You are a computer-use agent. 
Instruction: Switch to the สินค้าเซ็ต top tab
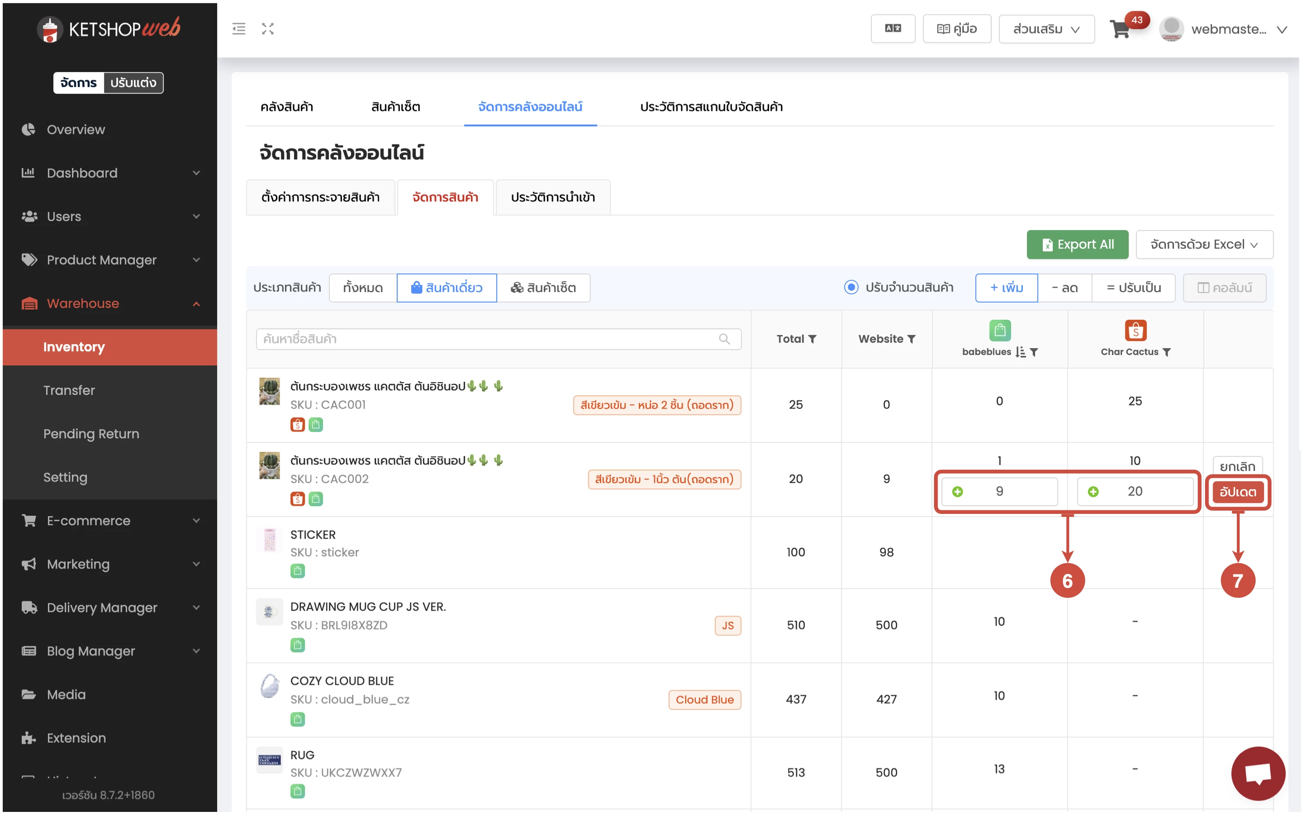[395, 107]
